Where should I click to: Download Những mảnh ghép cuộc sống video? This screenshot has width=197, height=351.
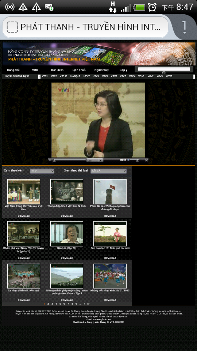click(67, 300)
